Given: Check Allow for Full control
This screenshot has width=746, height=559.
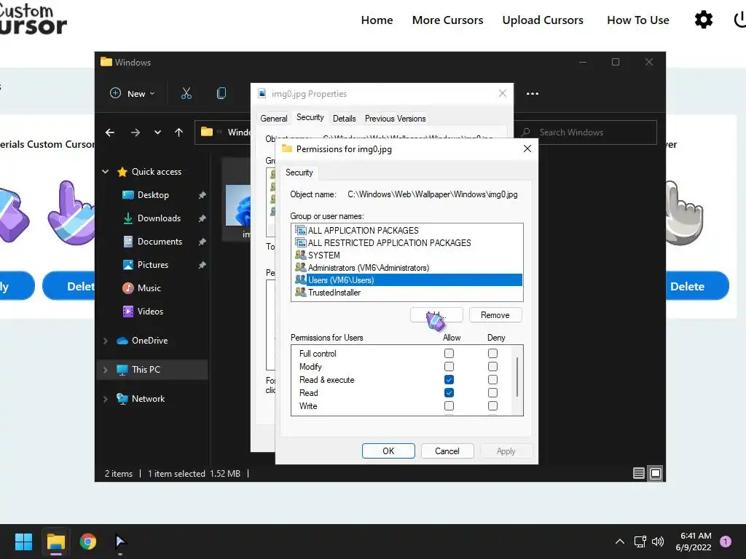Looking at the screenshot, I should click(x=449, y=353).
